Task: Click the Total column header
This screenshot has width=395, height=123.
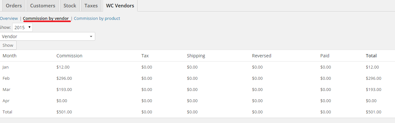Action: pos(371,56)
